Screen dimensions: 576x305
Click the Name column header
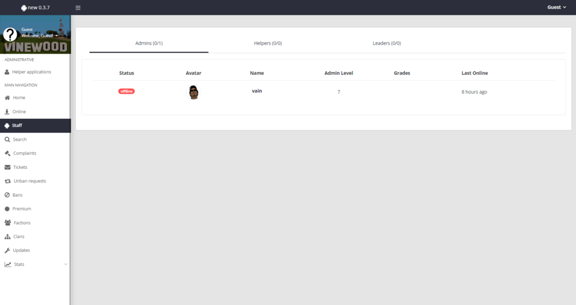click(257, 73)
